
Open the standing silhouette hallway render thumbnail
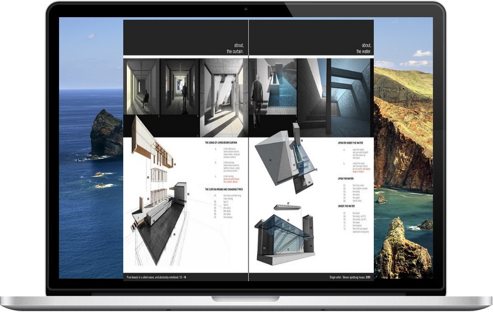[179, 87]
